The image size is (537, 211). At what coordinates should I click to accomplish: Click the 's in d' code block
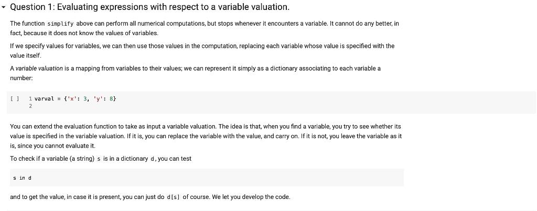click(207, 178)
